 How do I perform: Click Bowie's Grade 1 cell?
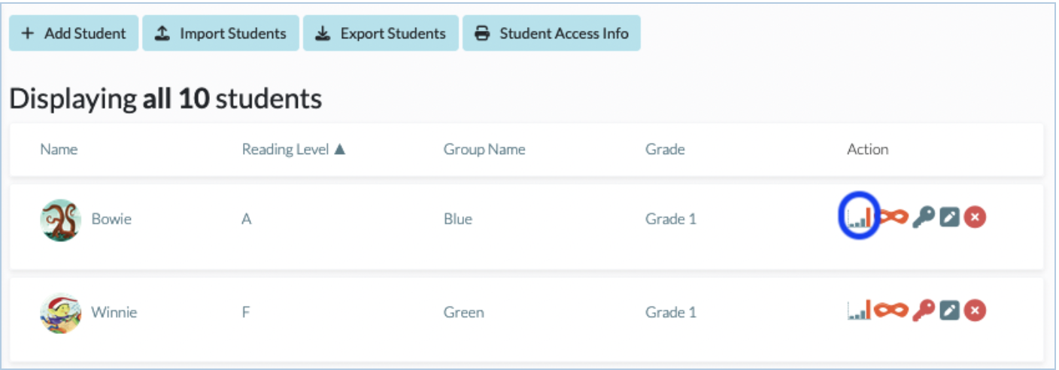pos(671,219)
